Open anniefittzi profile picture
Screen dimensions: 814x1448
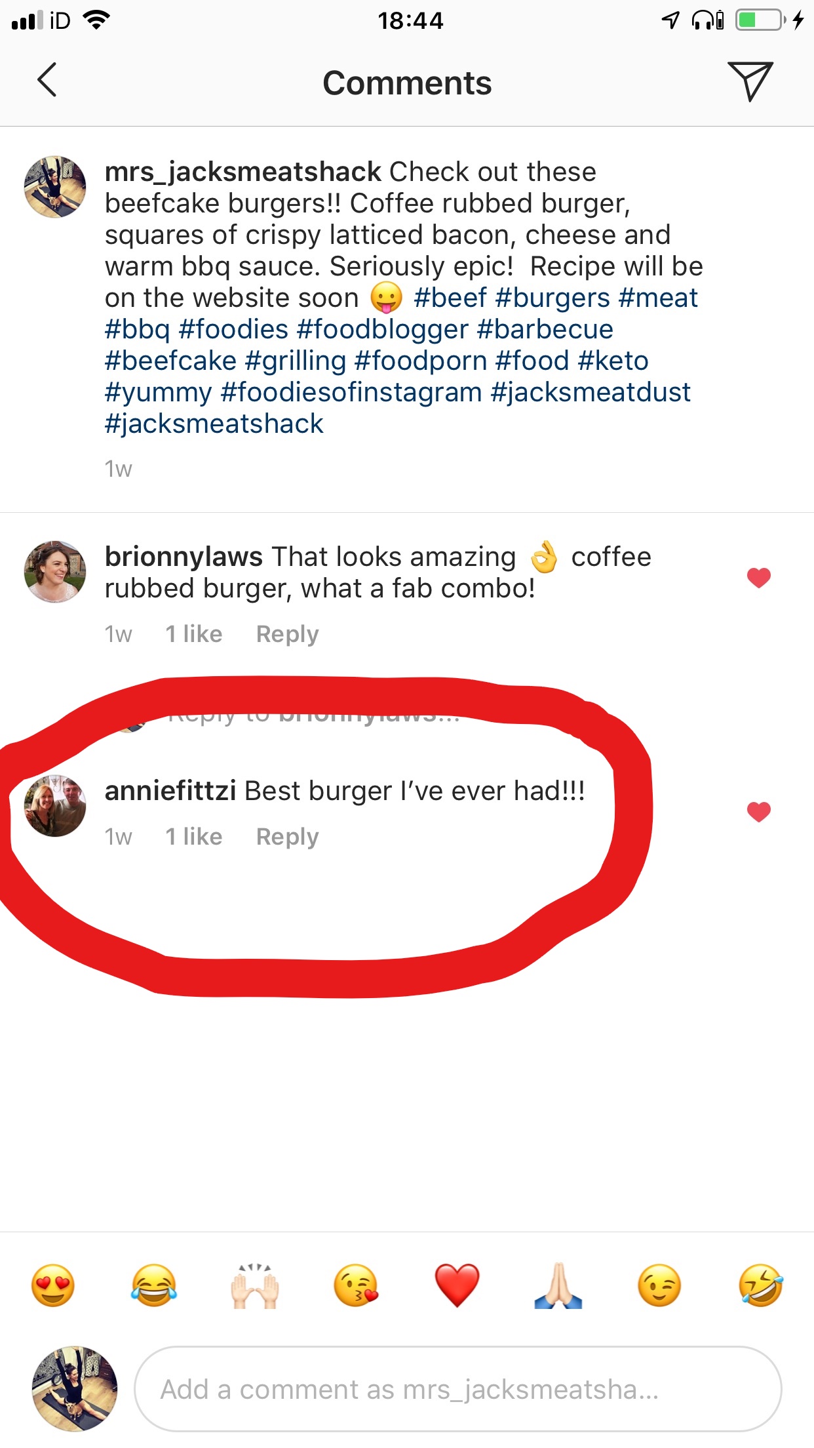click(x=55, y=806)
